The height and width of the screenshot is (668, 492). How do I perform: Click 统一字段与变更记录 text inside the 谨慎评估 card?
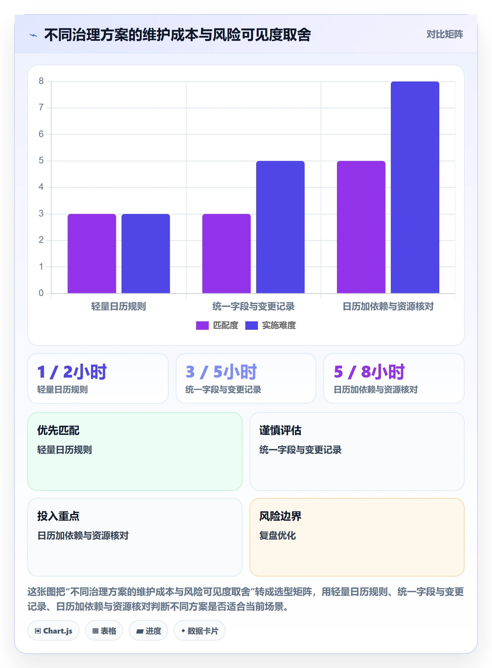point(300,450)
